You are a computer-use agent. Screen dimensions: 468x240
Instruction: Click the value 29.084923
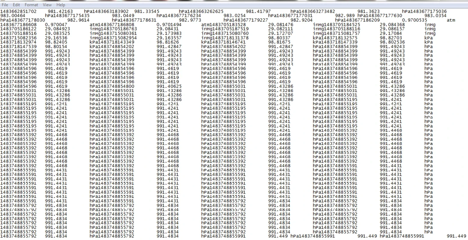[58, 29]
